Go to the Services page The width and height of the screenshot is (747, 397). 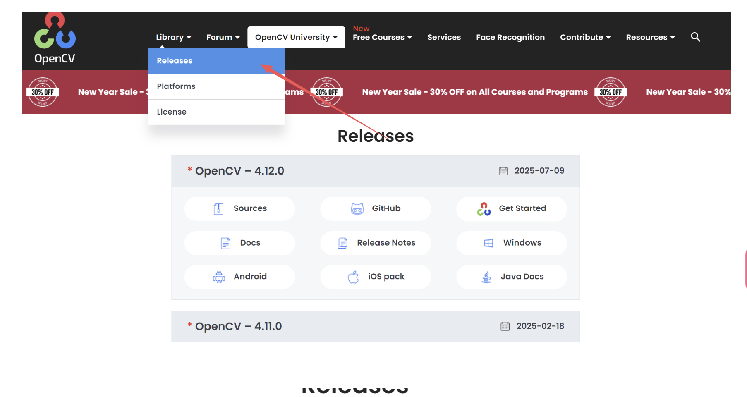point(444,37)
